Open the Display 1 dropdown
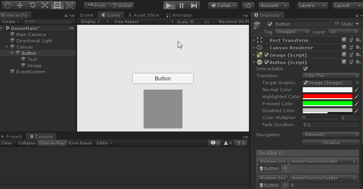 [x=95, y=21]
